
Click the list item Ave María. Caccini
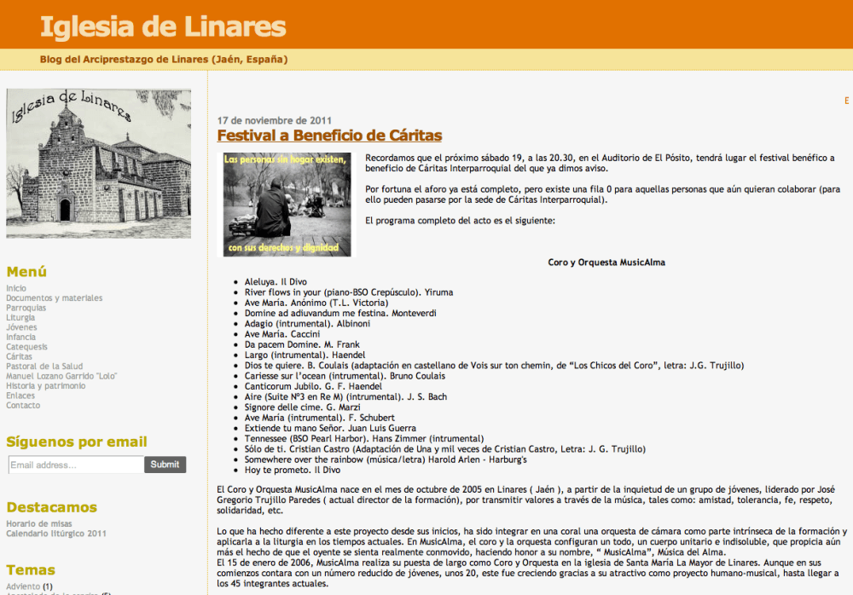click(281, 334)
